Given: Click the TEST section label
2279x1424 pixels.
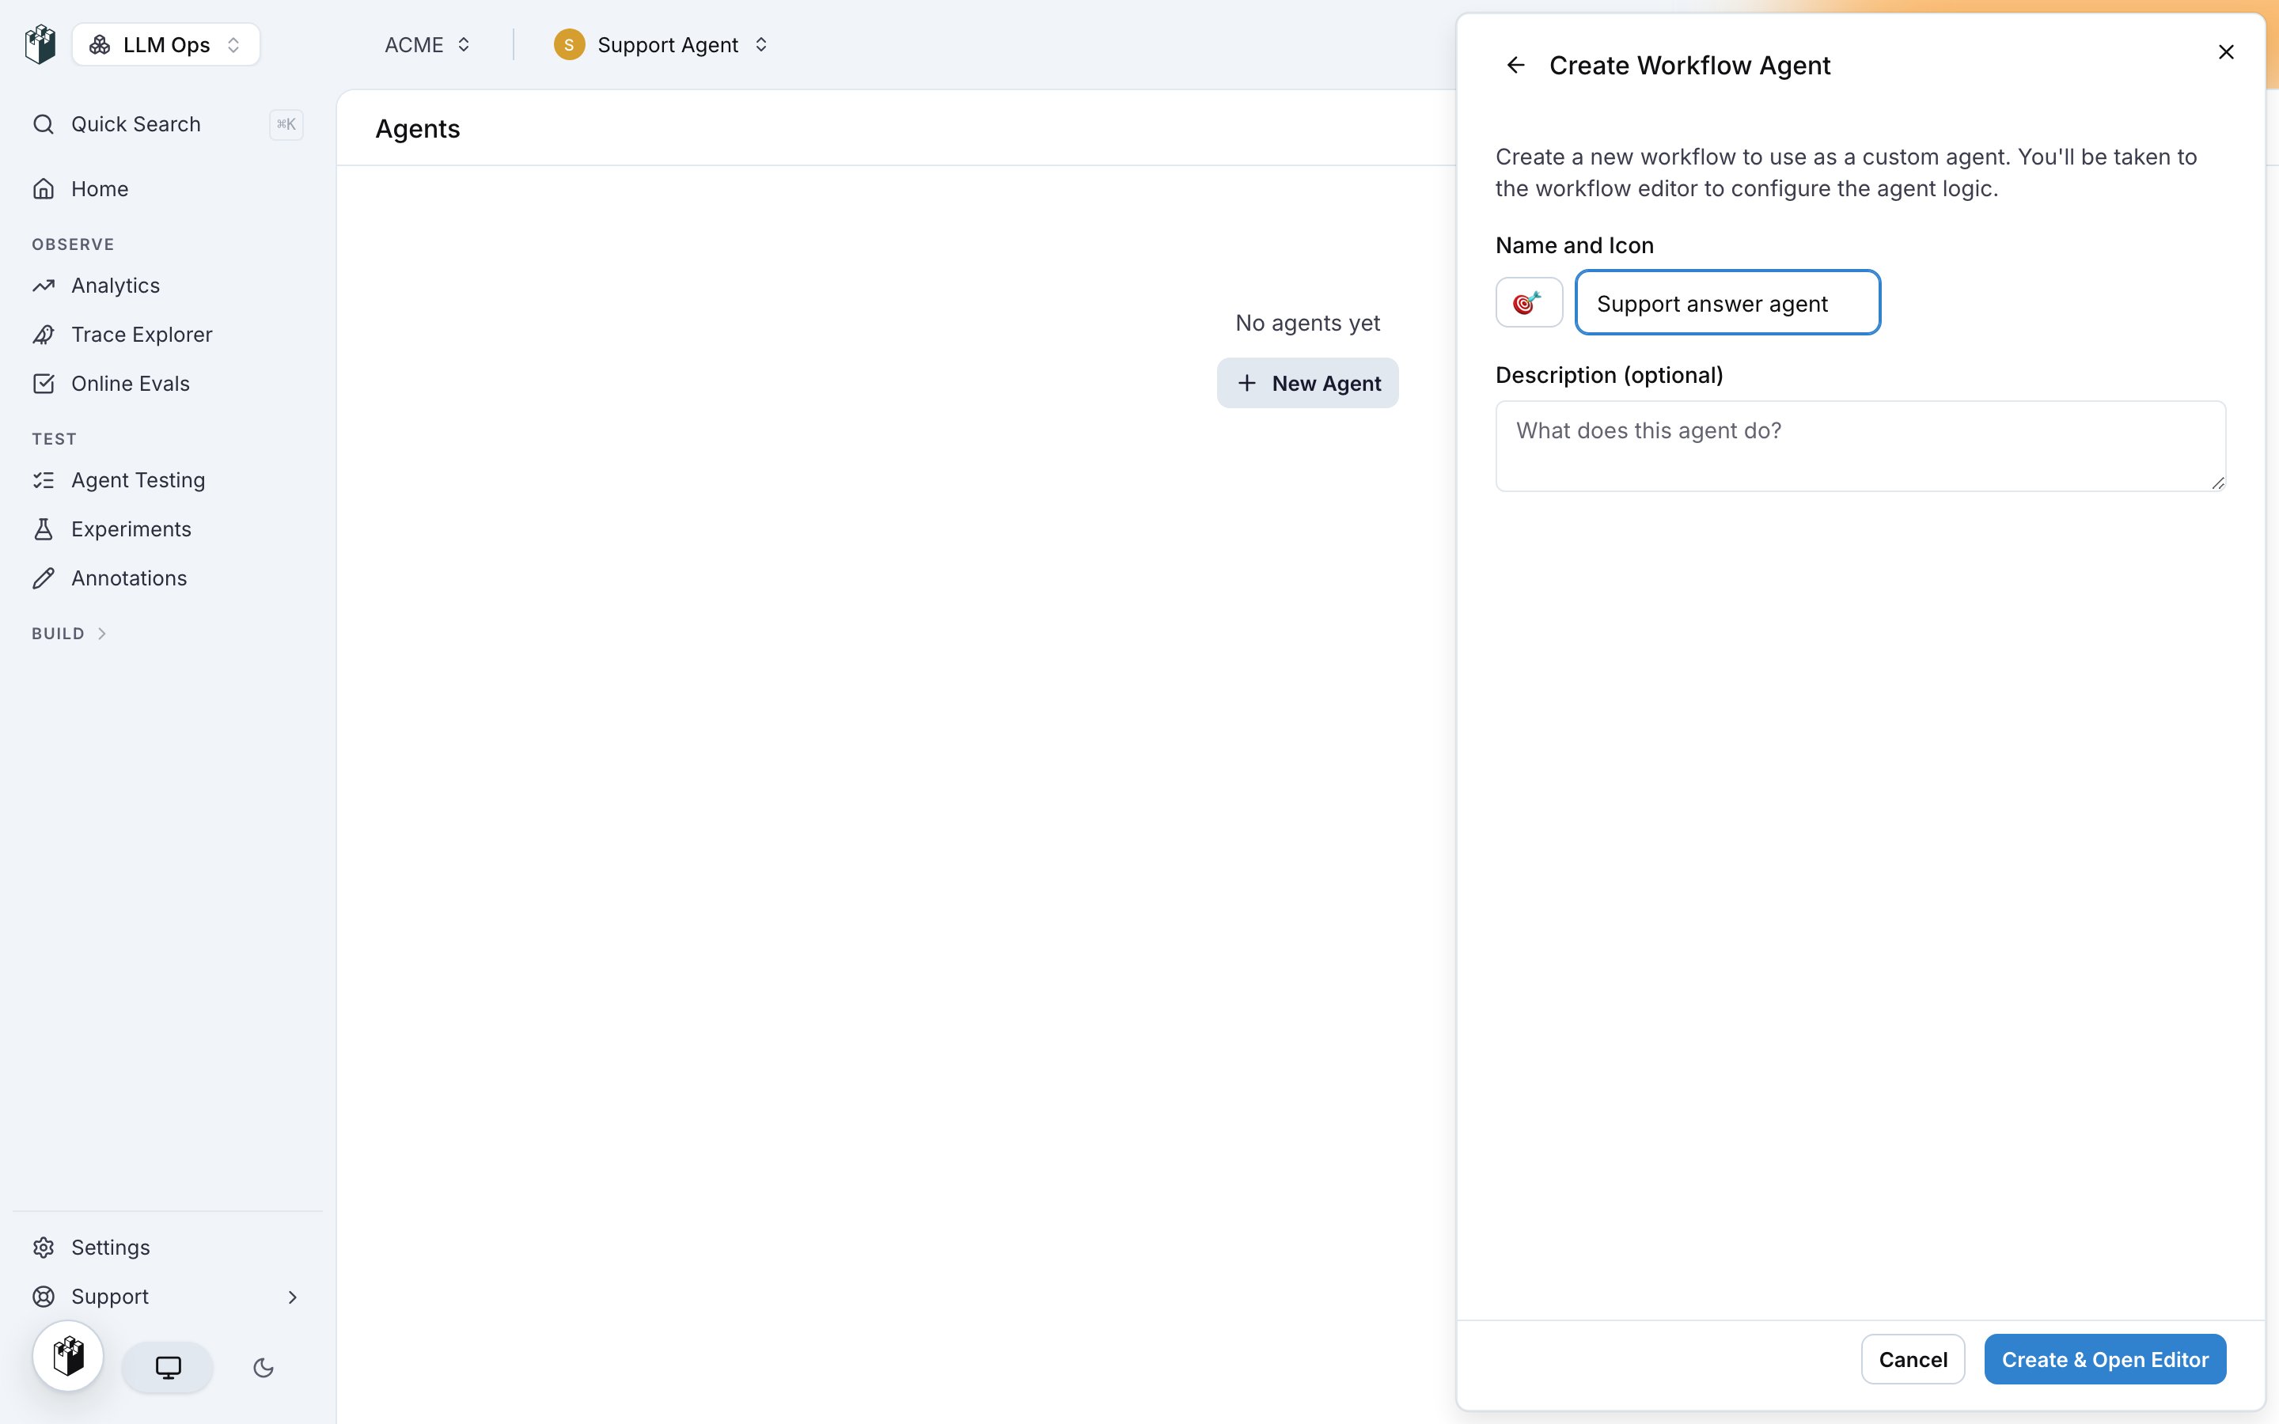Looking at the screenshot, I should [54, 439].
